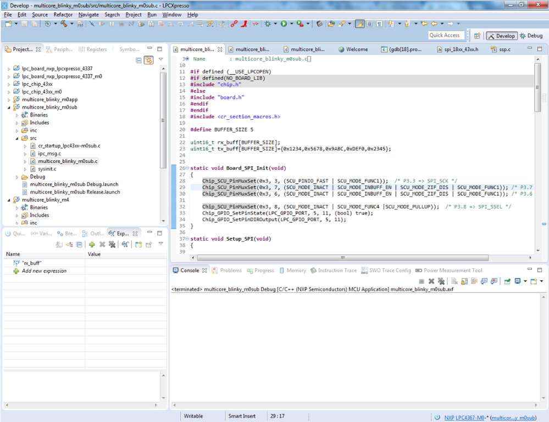
Task: Click Collapse All icon in Expressions view
Action: click(80, 245)
